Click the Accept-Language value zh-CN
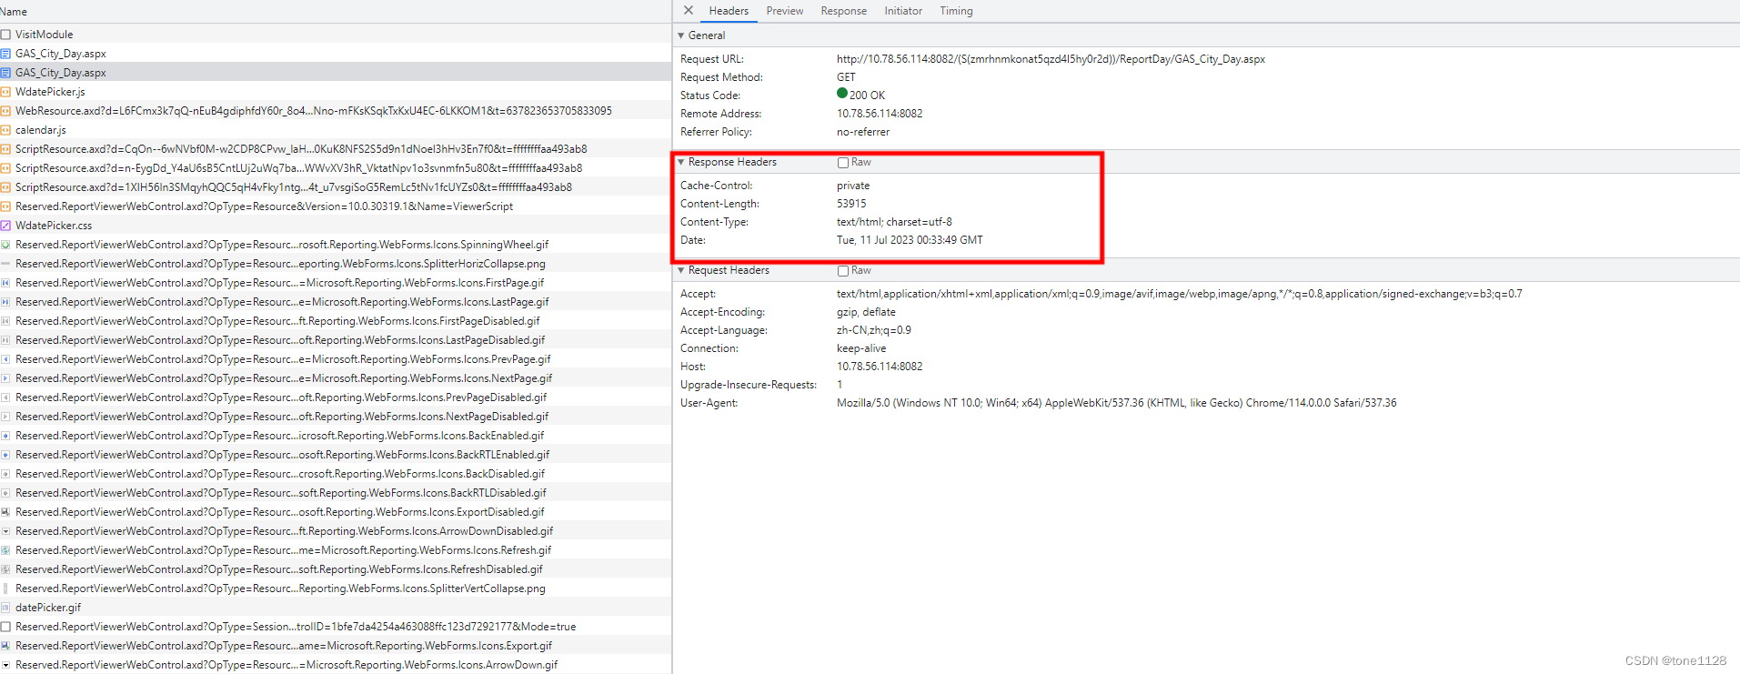 (873, 330)
